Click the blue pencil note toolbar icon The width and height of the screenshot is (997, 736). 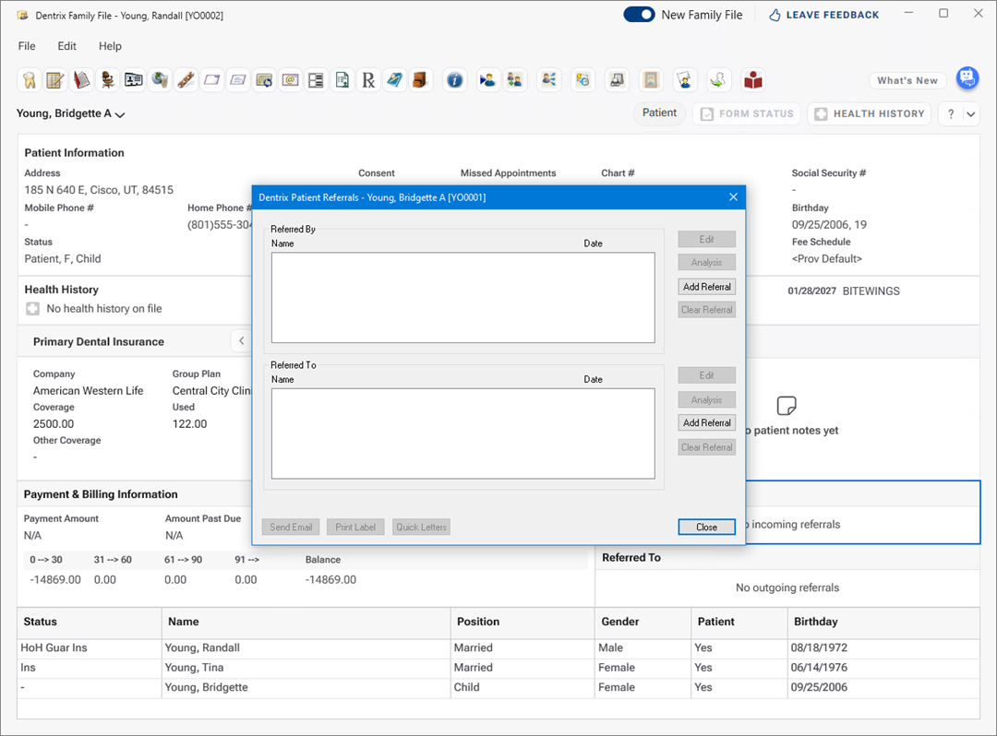coord(394,80)
